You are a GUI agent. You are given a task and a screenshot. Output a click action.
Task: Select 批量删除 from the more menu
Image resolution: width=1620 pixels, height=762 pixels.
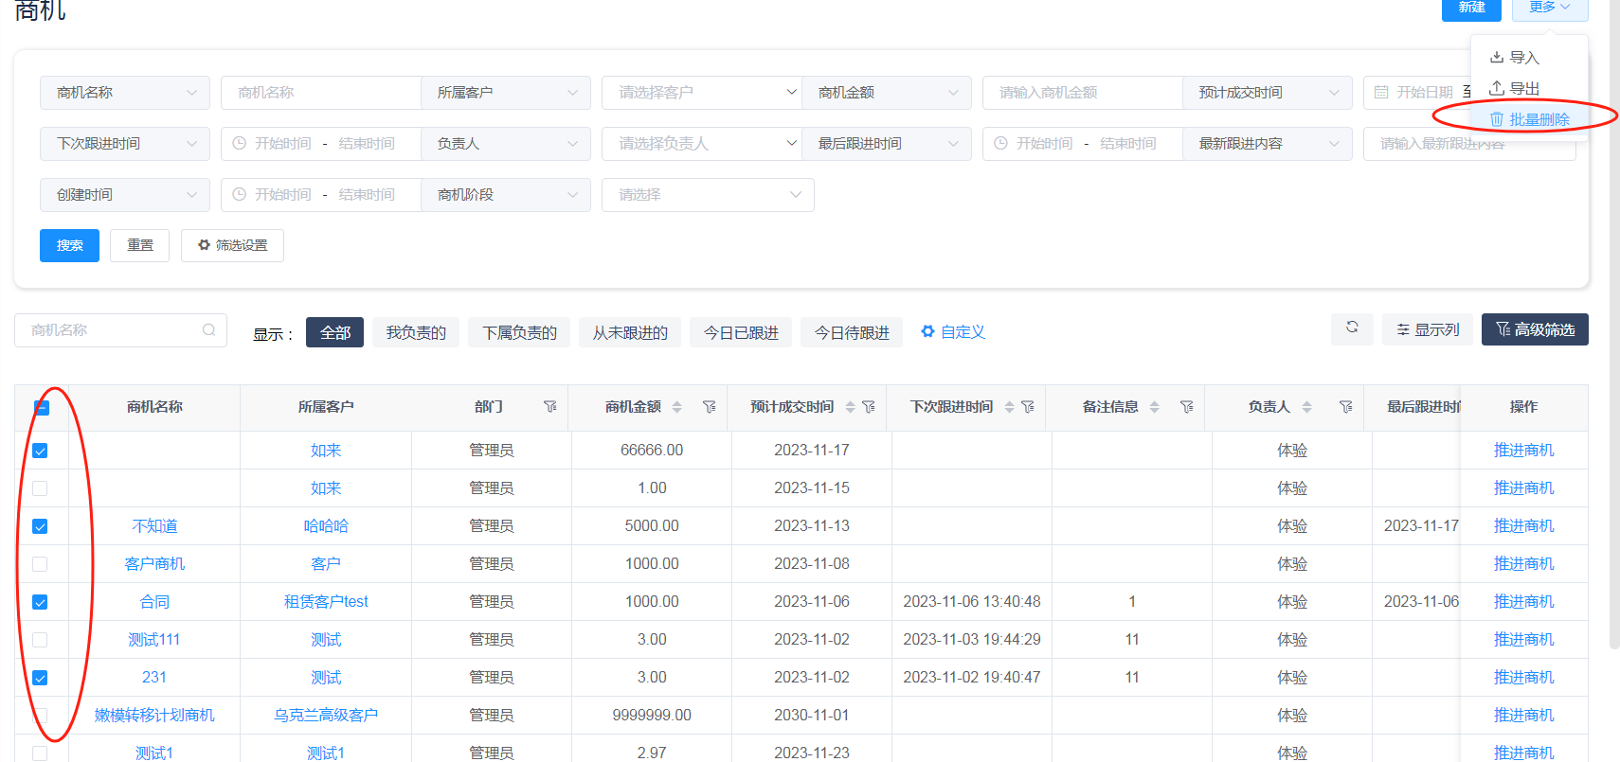(x=1530, y=119)
